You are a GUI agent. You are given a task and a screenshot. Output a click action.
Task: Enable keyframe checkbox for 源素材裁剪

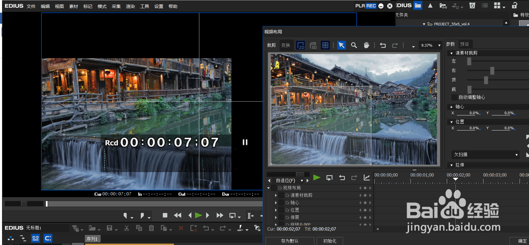click(281, 195)
